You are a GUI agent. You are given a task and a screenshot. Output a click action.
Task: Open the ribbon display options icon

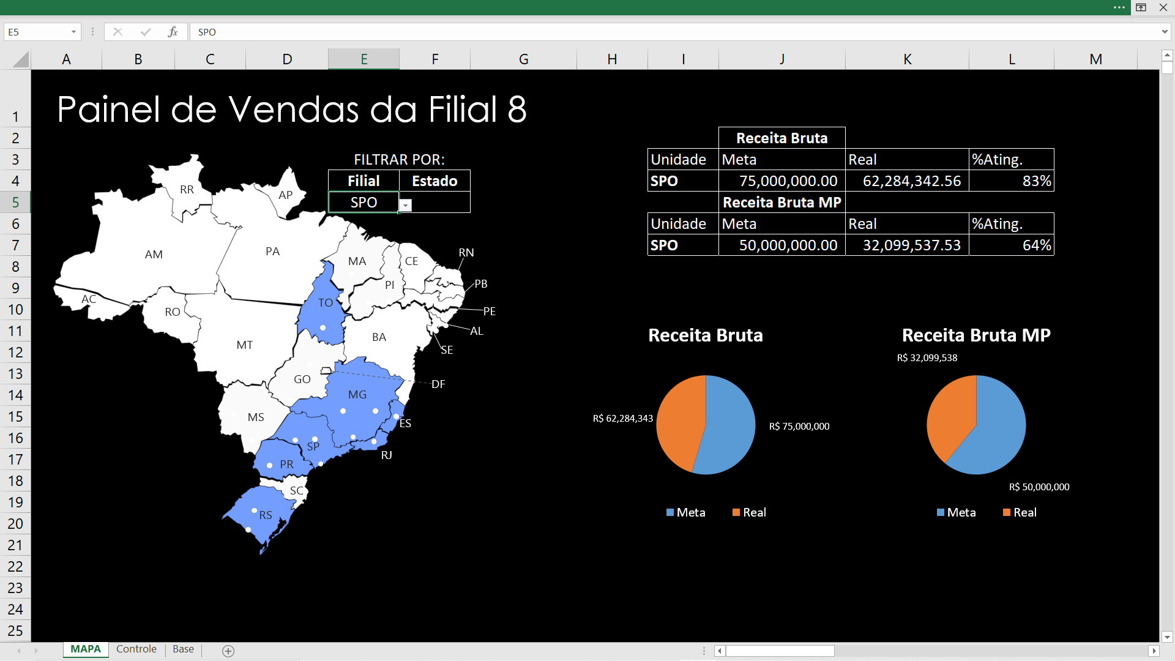click(x=1141, y=7)
